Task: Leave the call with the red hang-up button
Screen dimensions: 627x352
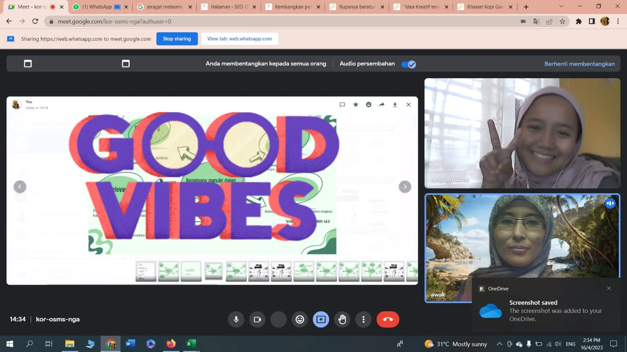Action: tap(388, 320)
